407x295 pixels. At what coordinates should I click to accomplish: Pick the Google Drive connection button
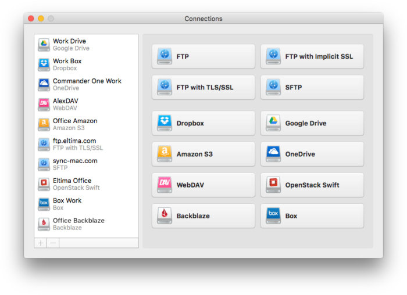[312, 123]
